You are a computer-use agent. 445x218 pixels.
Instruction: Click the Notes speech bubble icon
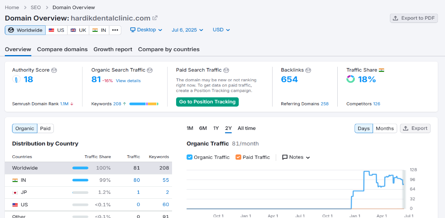(x=285, y=157)
